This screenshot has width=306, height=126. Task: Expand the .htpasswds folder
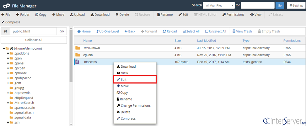coord(8,93)
